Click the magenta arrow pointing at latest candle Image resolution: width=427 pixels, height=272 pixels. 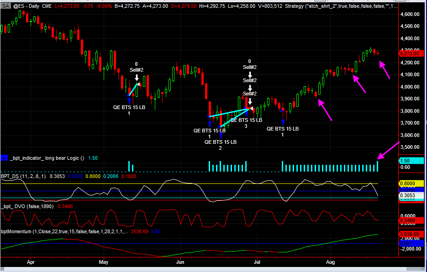click(x=385, y=70)
